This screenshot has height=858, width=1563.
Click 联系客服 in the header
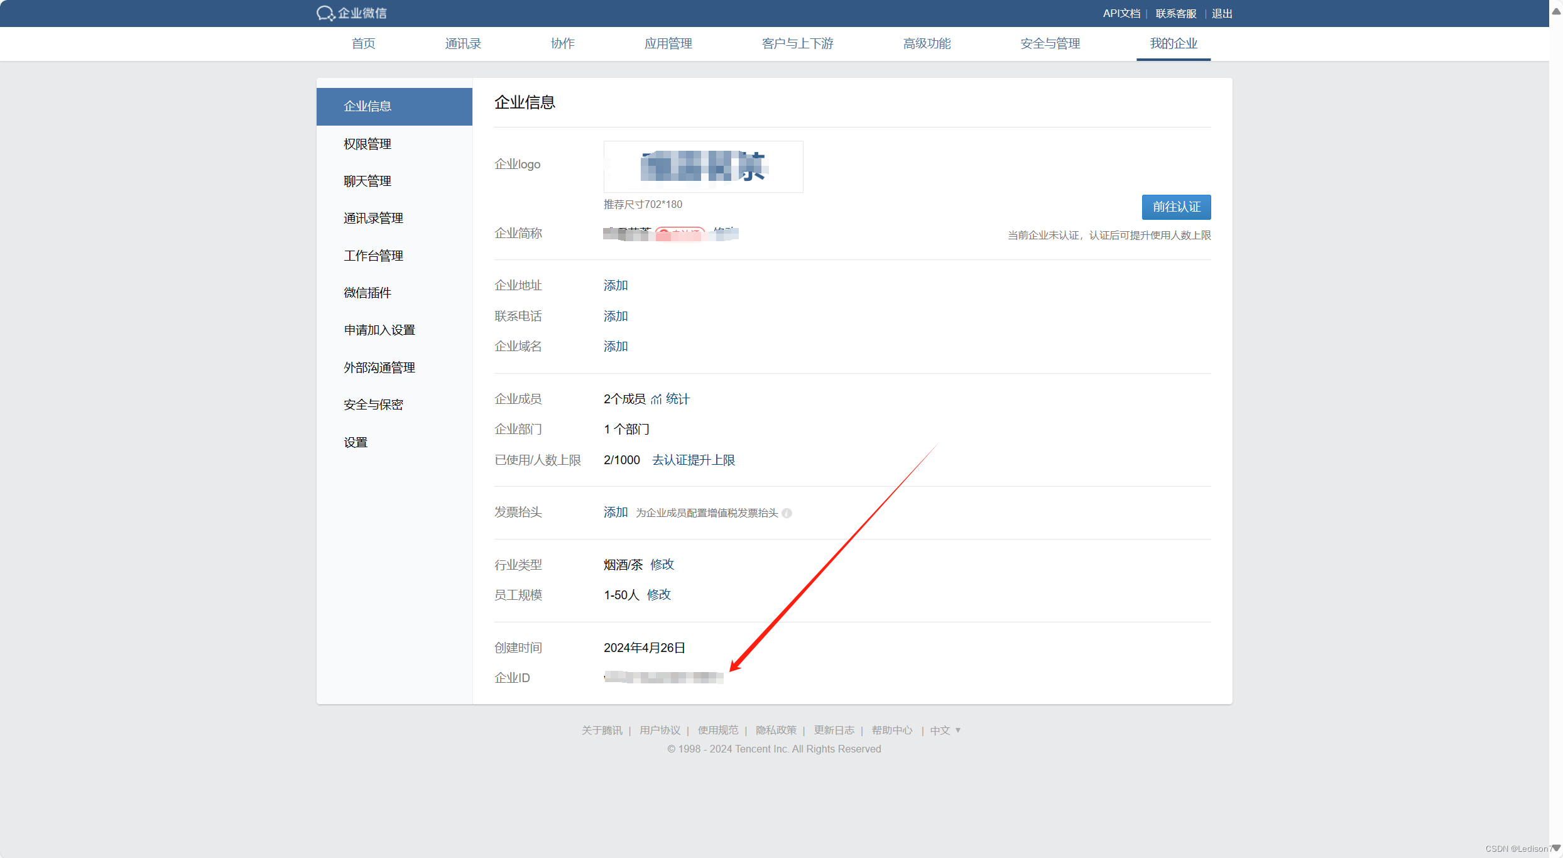[1176, 14]
